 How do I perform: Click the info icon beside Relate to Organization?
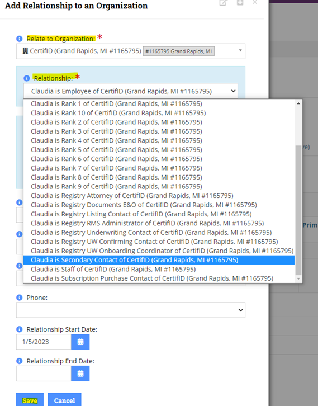point(20,39)
